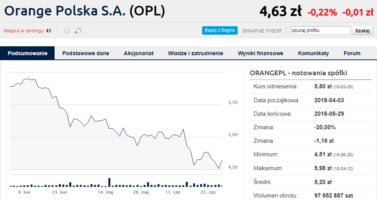Screen dimensions: 377x201
Task: Click the Orange Polska S.A. (OPL) heading
Action: pyautogui.click(x=85, y=11)
